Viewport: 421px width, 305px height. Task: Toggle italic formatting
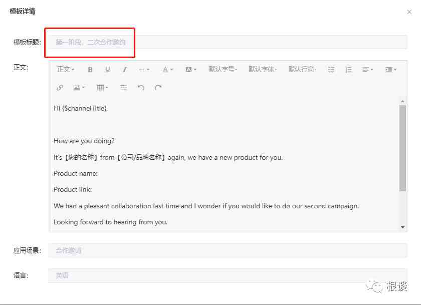125,70
